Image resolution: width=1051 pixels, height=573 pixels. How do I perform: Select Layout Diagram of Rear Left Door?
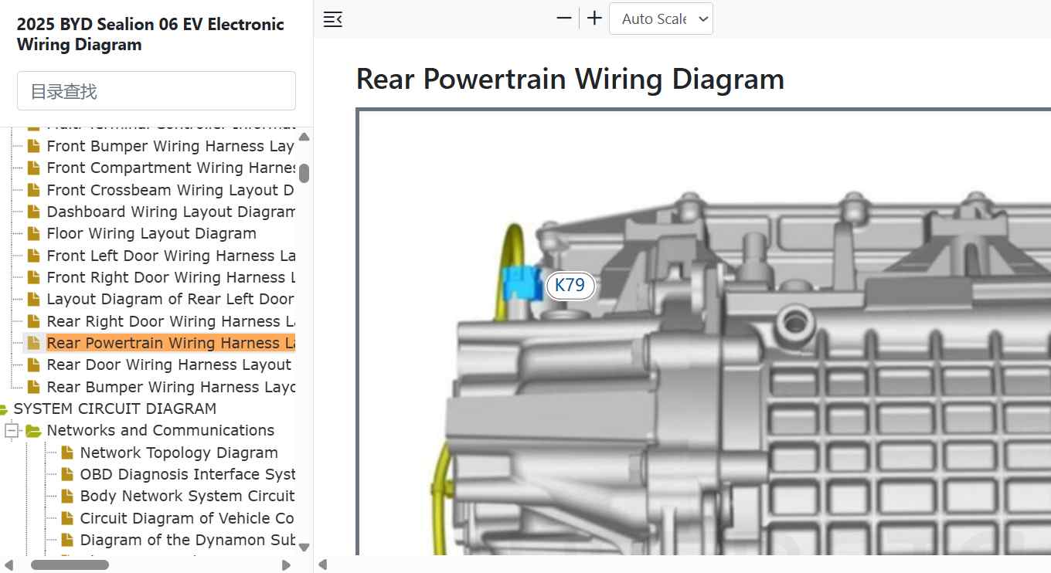(x=170, y=299)
